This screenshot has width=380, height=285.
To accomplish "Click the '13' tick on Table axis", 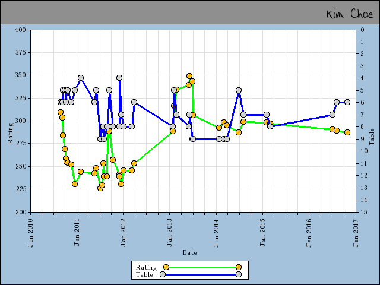I will coord(364,188).
